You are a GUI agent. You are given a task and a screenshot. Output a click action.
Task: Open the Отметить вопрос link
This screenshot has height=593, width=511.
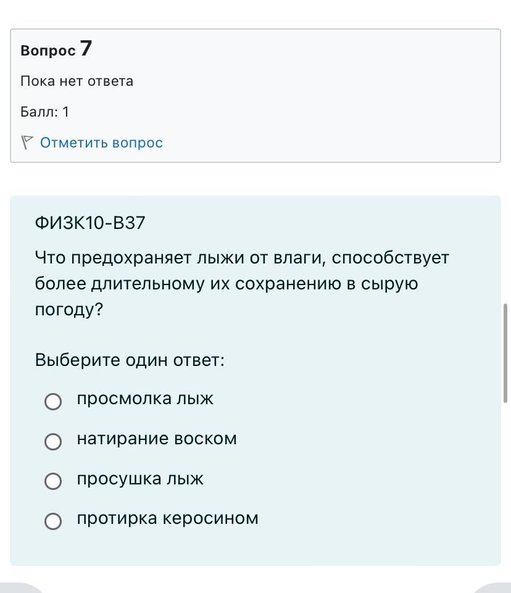click(x=101, y=143)
